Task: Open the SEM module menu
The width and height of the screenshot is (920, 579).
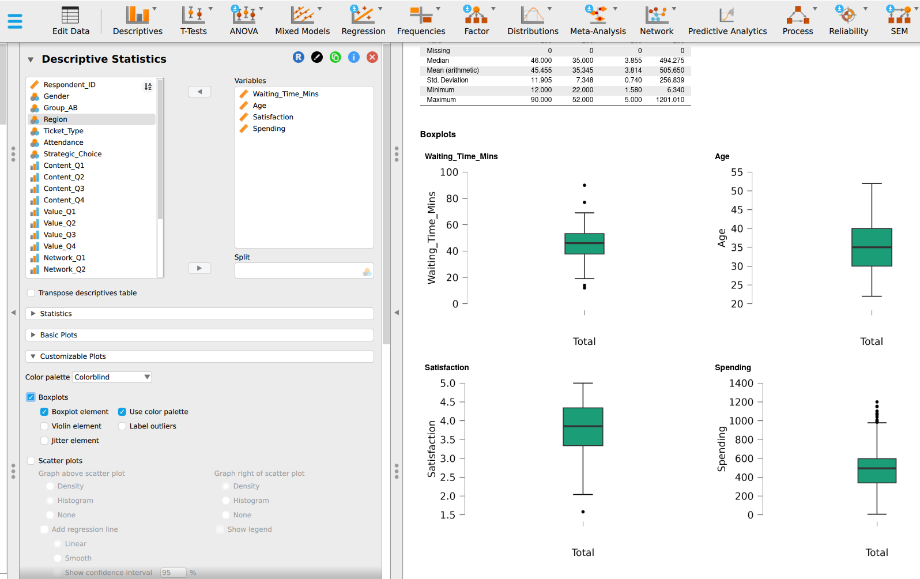Action: pos(899,21)
